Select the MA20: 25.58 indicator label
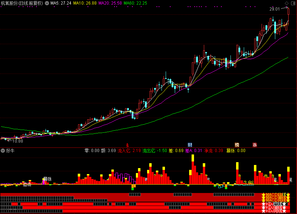The width and height of the screenshot is (297, 214). (110, 3)
